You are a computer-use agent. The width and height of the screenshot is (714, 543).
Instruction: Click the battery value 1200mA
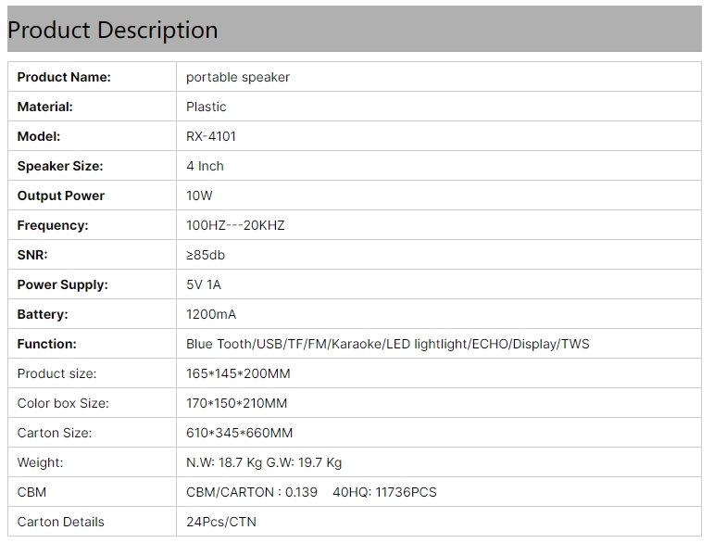tap(211, 314)
